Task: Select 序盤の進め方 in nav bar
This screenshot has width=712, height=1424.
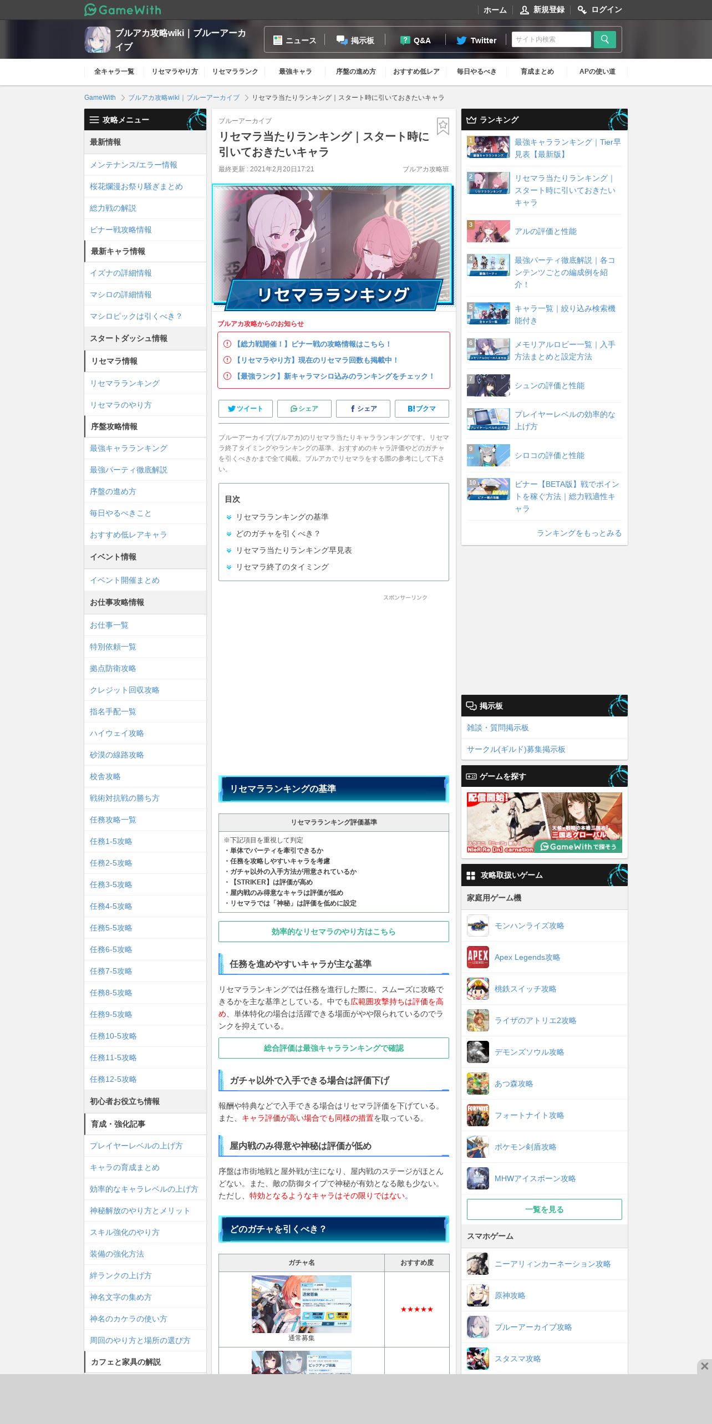Action: [356, 72]
